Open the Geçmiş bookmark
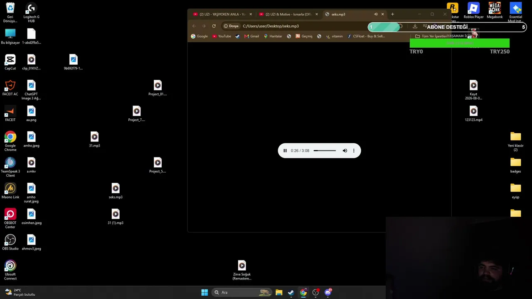This screenshot has width=532, height=299. [x=304, y=36]
